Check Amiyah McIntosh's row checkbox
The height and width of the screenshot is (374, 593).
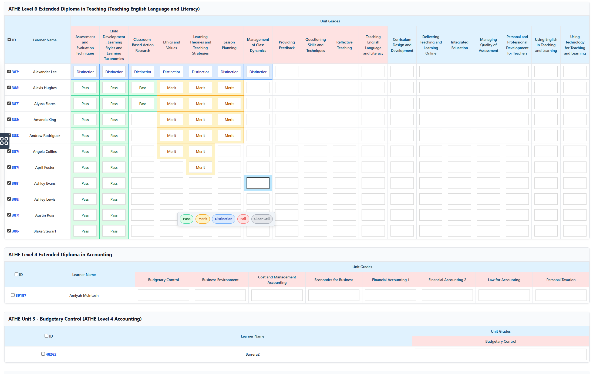[x=13, y=295]
